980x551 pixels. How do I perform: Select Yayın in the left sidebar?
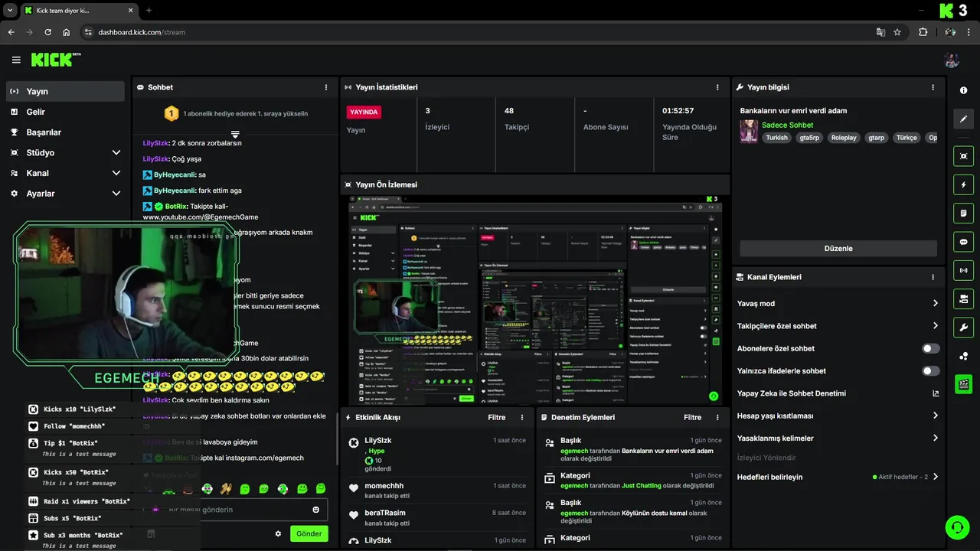point(65,91)
